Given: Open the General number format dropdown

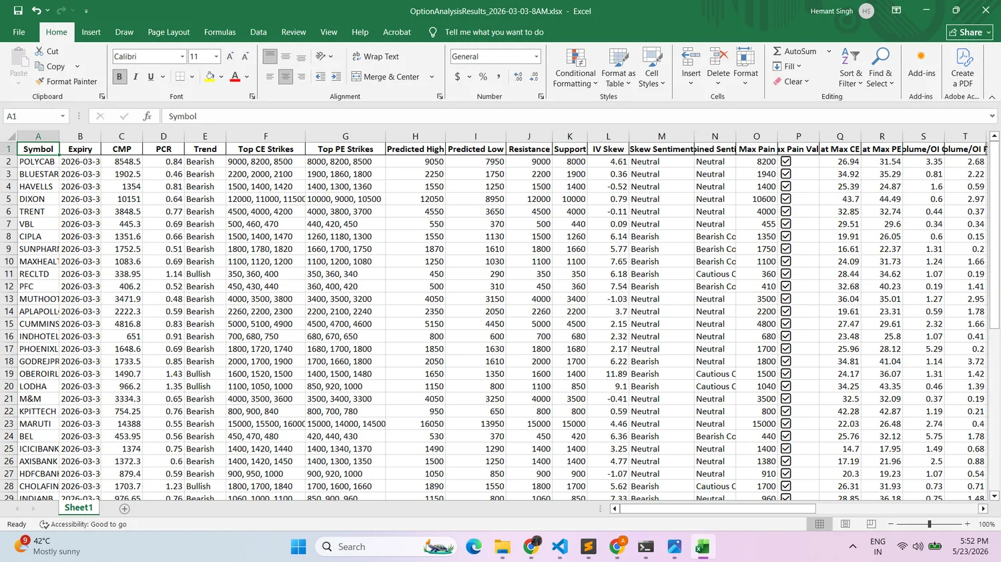Looking at the screenshot, I should 536,57.
